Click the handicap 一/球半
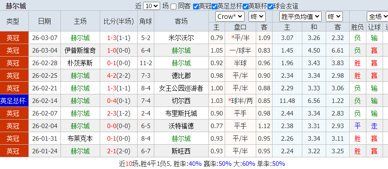The width and height of the screenshot is (388, 169). click(240, 50)
